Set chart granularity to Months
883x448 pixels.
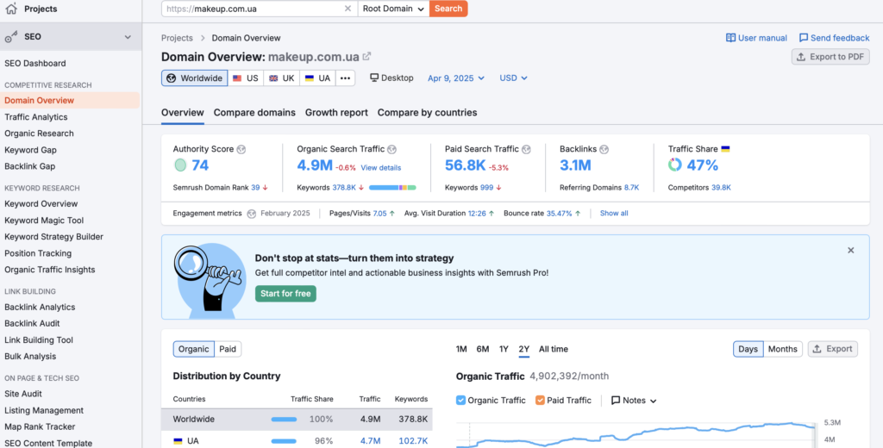pos(783,349)
